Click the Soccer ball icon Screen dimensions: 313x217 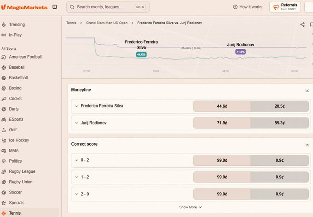click(x=4, y=192)
